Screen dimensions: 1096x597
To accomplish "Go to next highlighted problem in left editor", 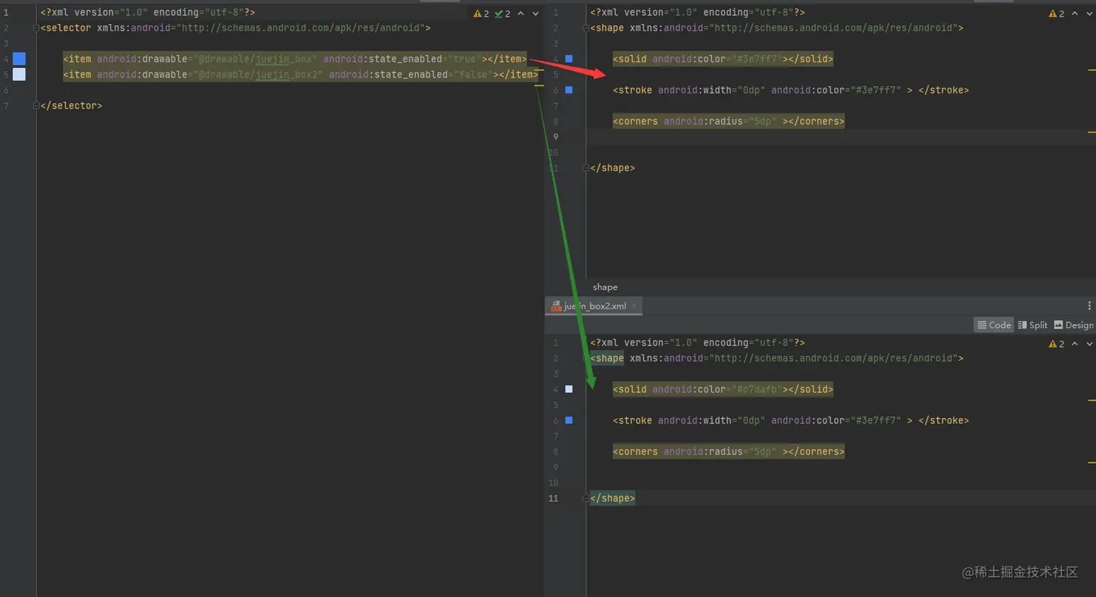I will [536, 14].
